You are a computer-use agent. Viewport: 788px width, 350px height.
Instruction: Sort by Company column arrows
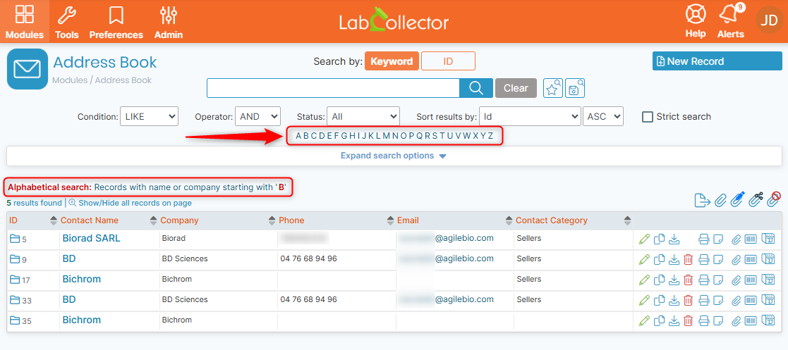272,220
